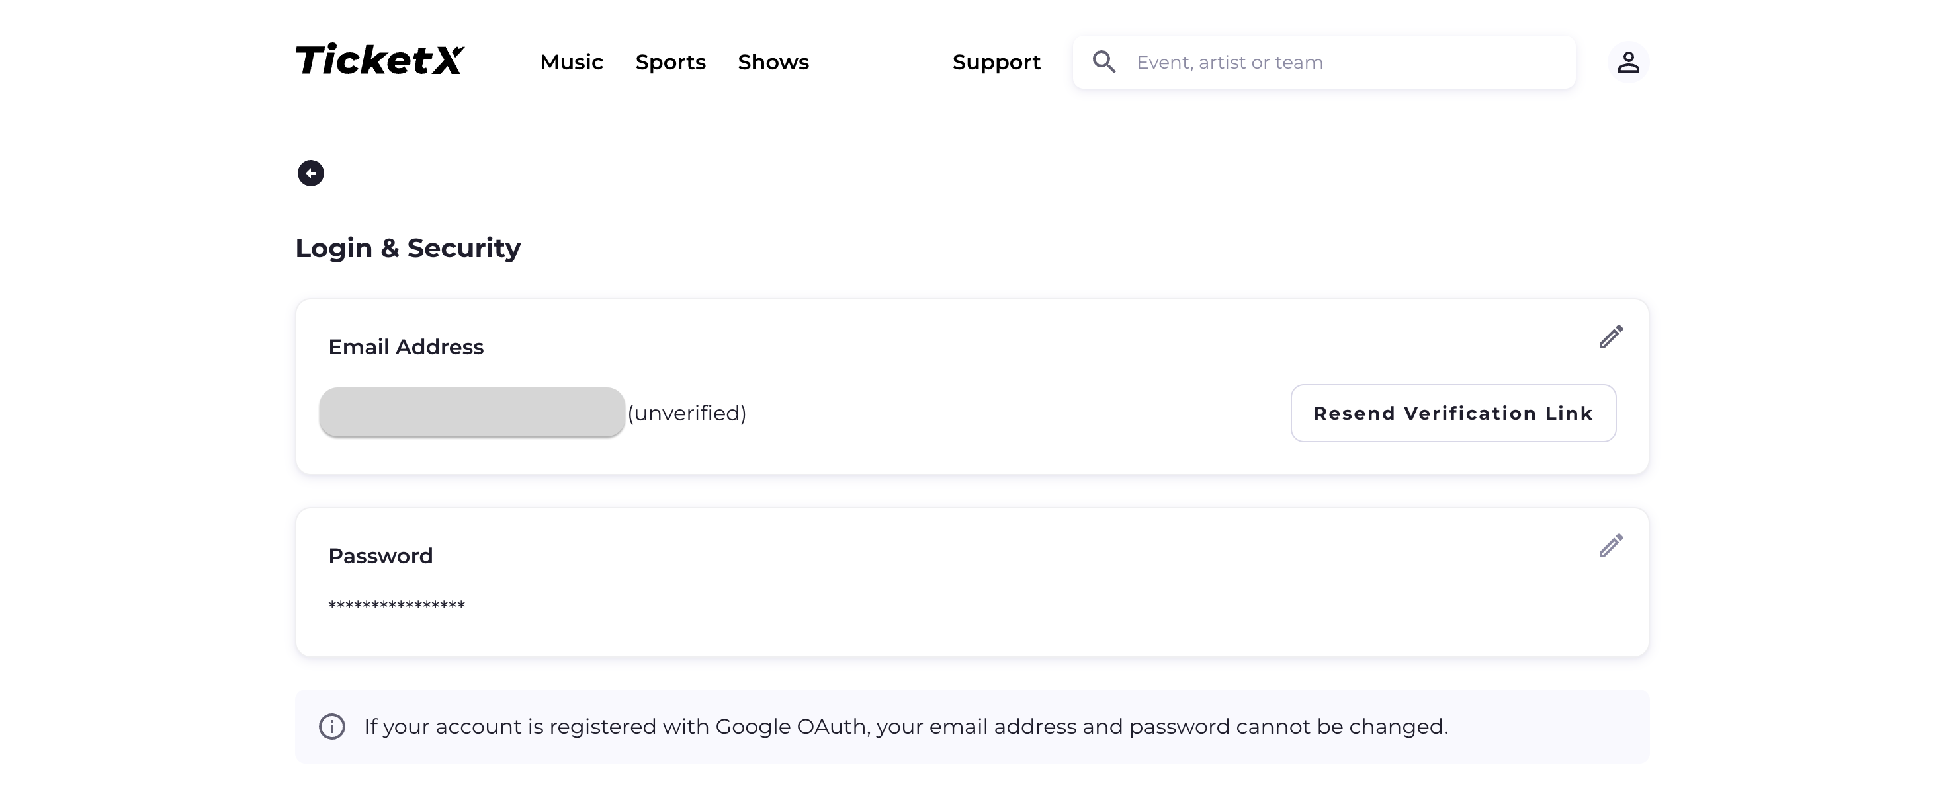Open the Sports menu
This screenshot has height=788, width=1943.
(x=669, y=62)
